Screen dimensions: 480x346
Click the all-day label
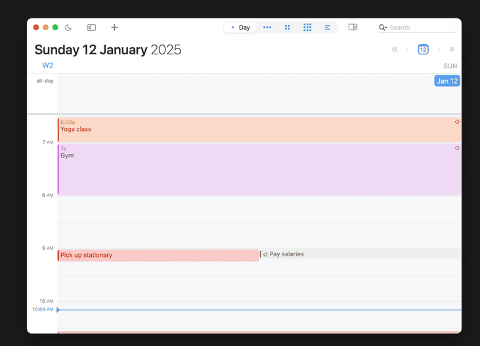click(x=45, y=81)
